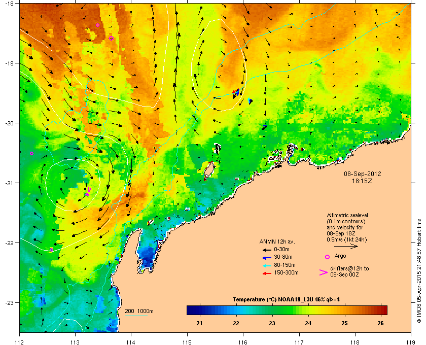Click the ANMN mooring marker near 116.1E, 19.65S

[x=250, y=101]
